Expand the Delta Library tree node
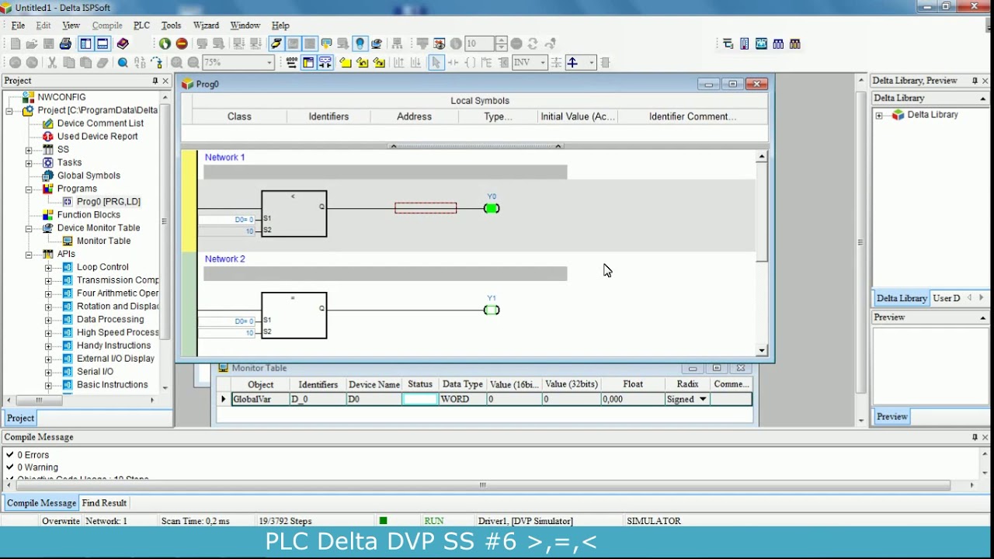Screen dimensions: 994x559 (879, 116)
